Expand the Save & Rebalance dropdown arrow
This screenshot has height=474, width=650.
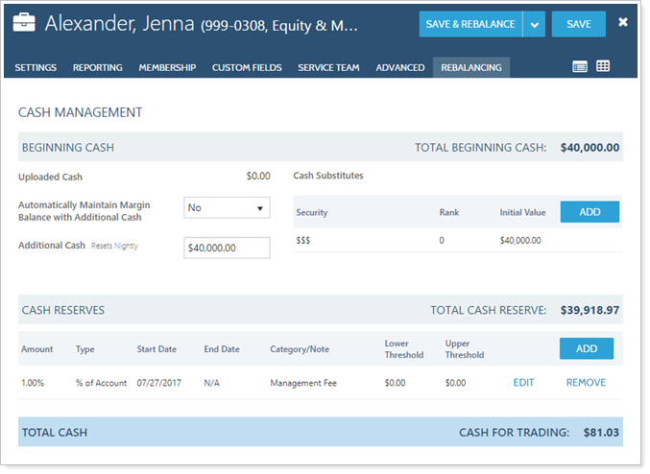[x=535, y=24]
